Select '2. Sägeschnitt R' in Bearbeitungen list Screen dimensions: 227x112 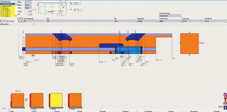coord(8,6)
